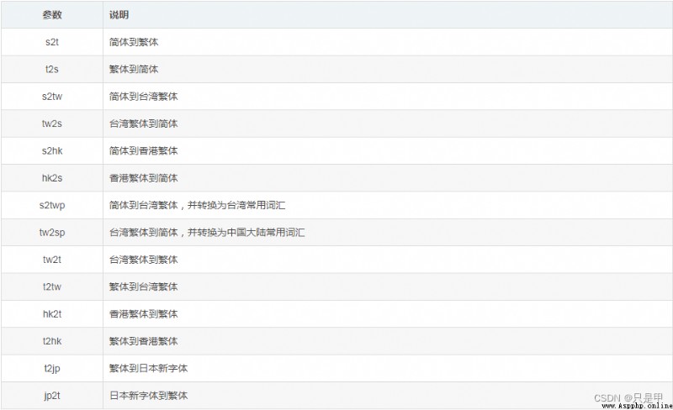Select the hk2t parameter cell
Screen dimensions: 673x410
click(52, 314)
